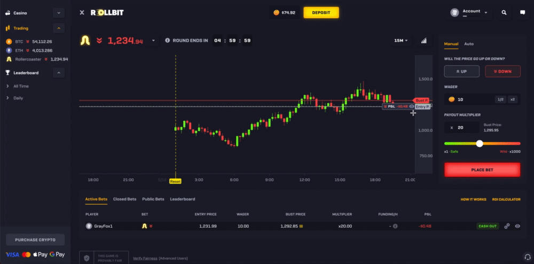Open the search magnifier icon
The width and height of the screenshot is (534, 264).
pos(504,13)
